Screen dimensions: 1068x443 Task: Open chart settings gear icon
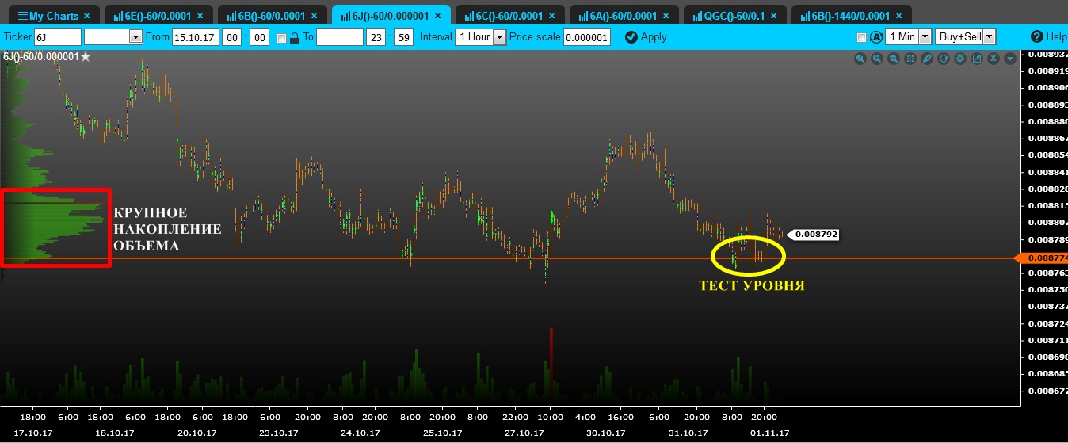959,59
